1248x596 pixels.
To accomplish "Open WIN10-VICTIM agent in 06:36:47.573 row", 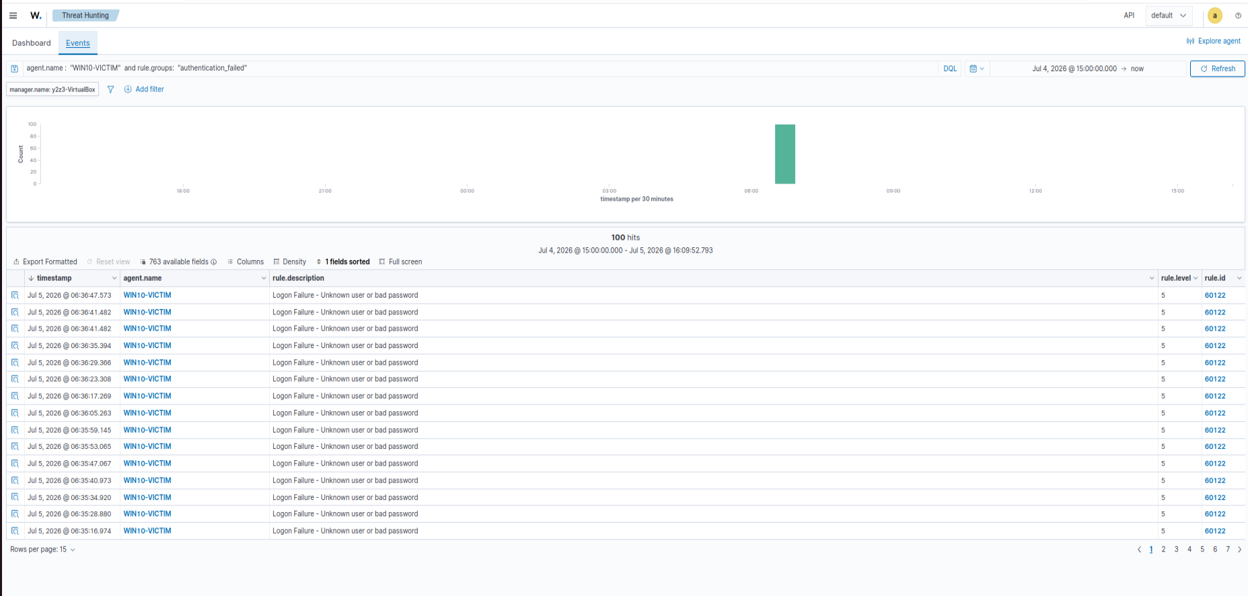I will (147, 295).
